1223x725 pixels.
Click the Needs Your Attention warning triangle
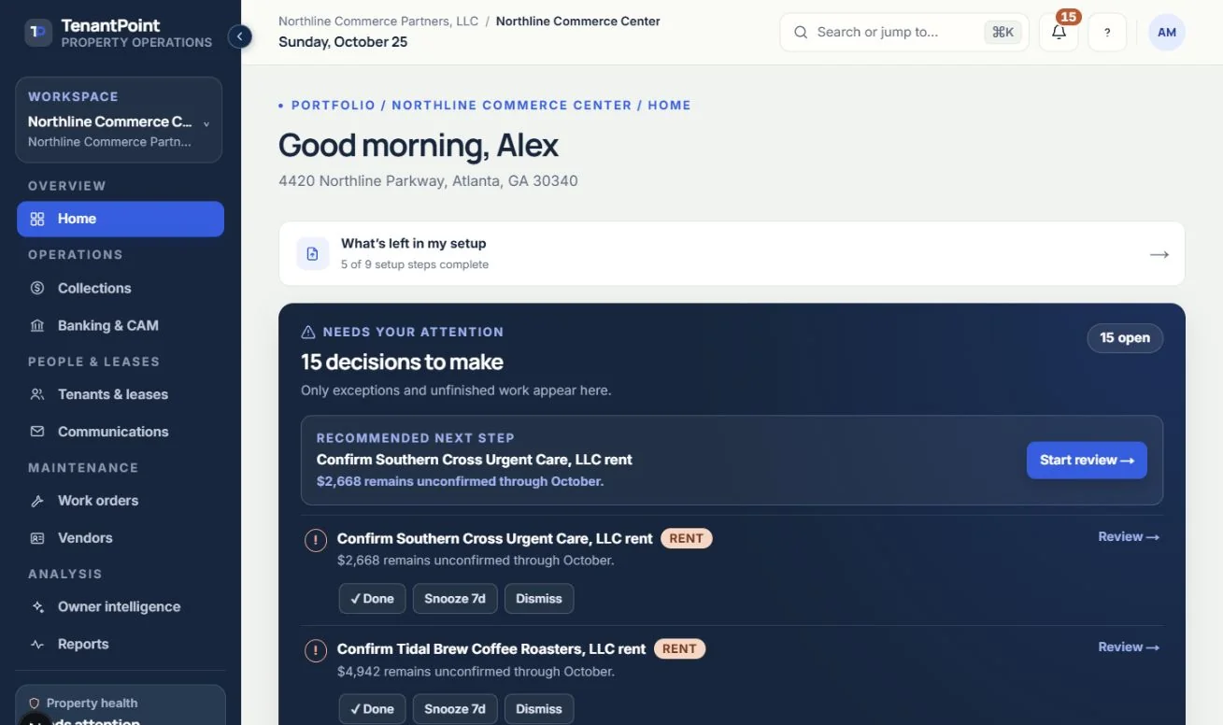pyautogui.click(x=308, y=332)
